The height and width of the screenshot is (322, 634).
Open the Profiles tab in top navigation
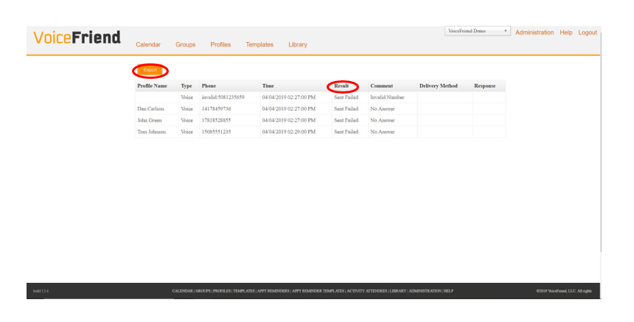click(220, 44)
